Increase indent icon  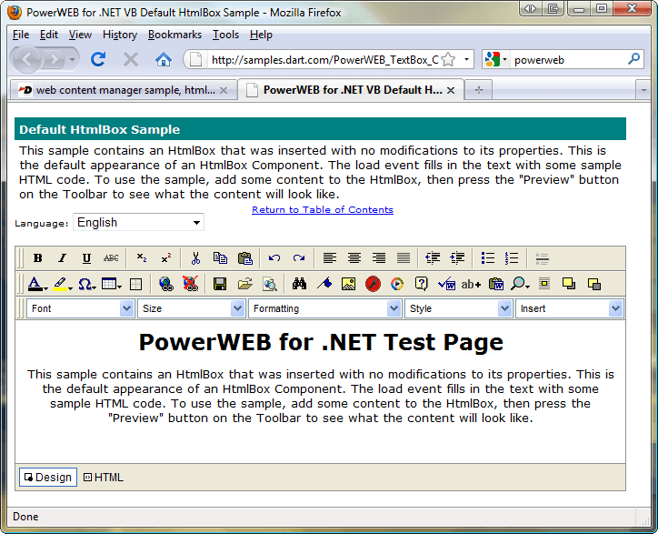[457, 258]
